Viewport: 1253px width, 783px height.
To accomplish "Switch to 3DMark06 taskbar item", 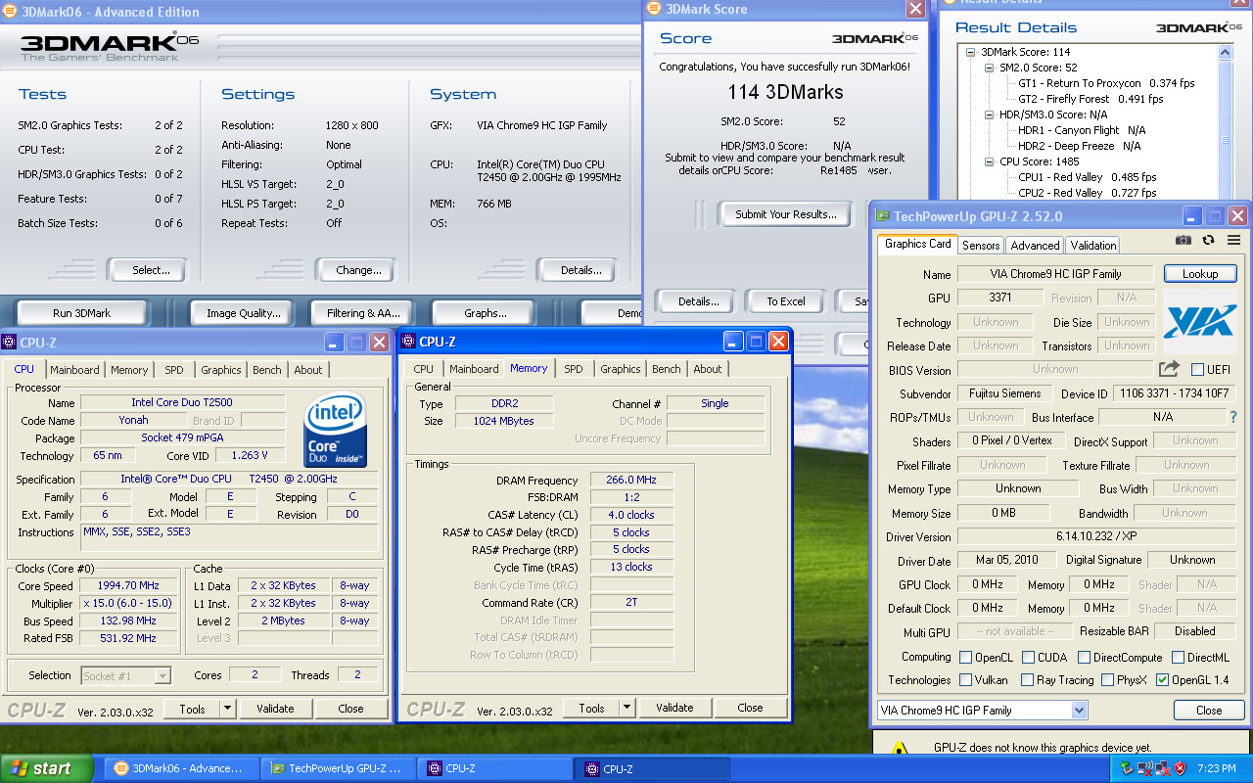I will point(182,768).
